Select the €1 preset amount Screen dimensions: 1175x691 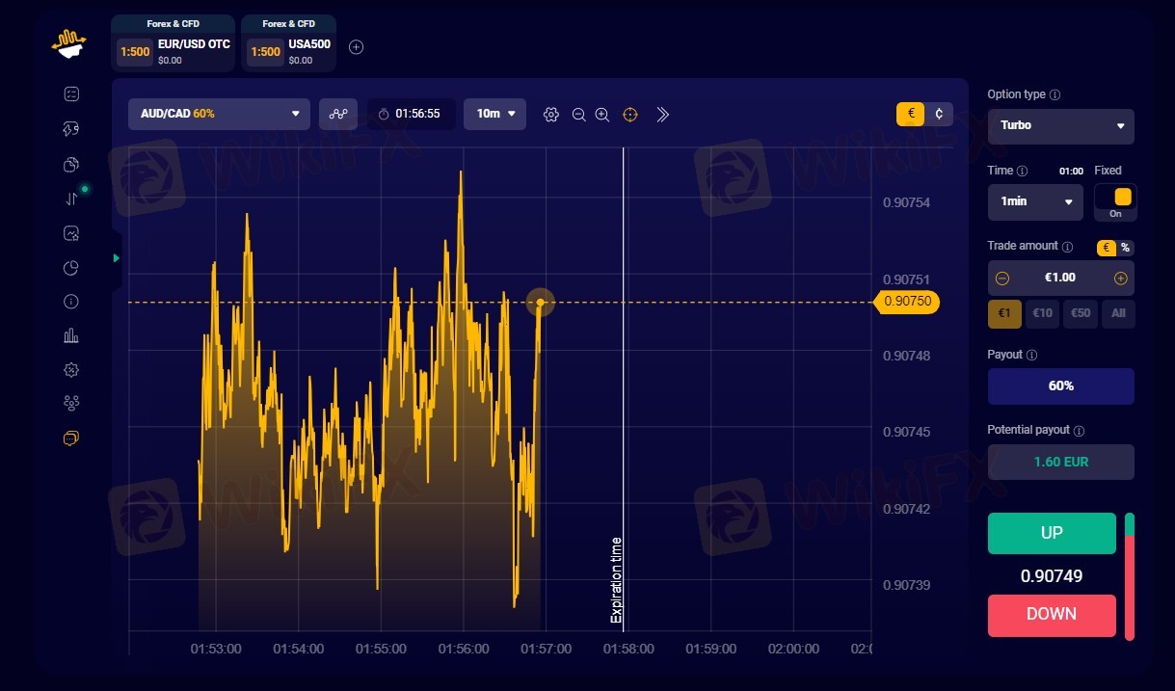1004,313
